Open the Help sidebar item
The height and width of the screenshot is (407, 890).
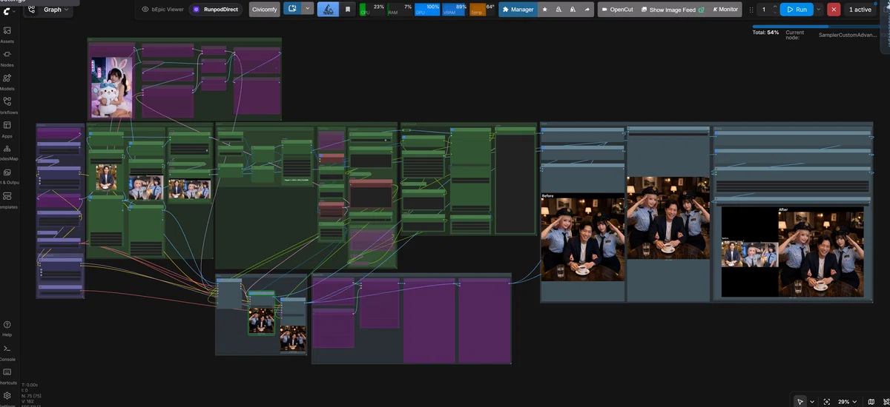tap(7, 329)
